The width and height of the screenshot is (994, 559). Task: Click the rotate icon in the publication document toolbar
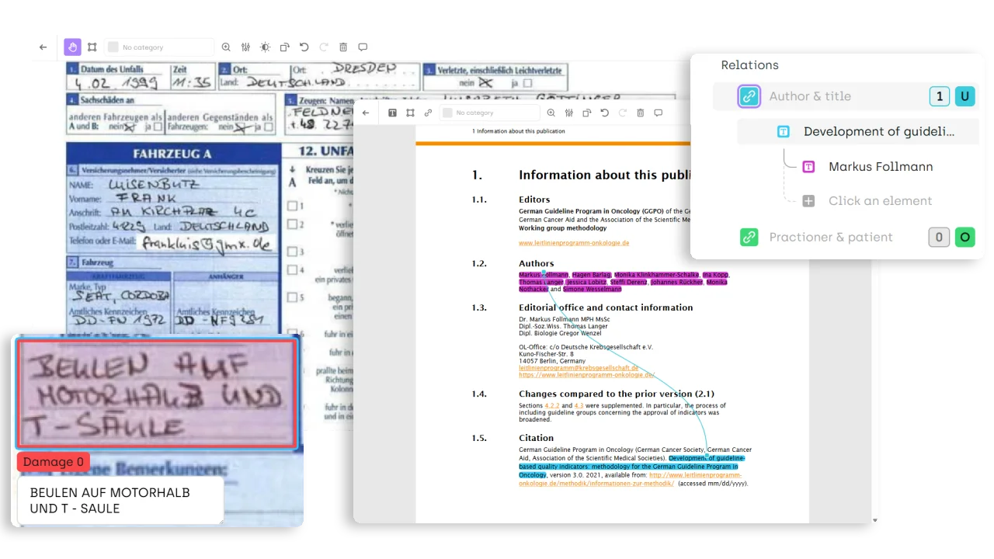point(587,113)
